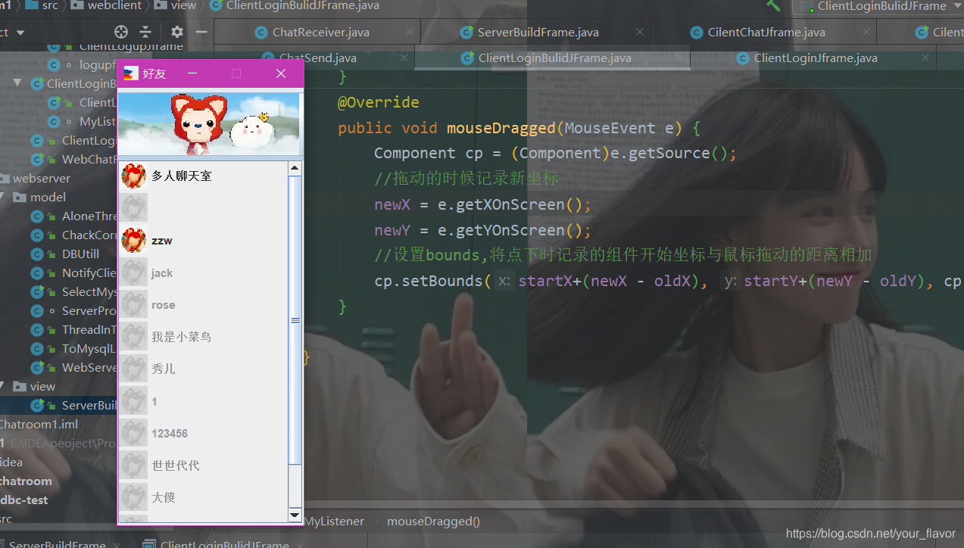Close the ChatReceiver.java tab
The height and width of the screenshot is (548, 964).
[410, 33]
